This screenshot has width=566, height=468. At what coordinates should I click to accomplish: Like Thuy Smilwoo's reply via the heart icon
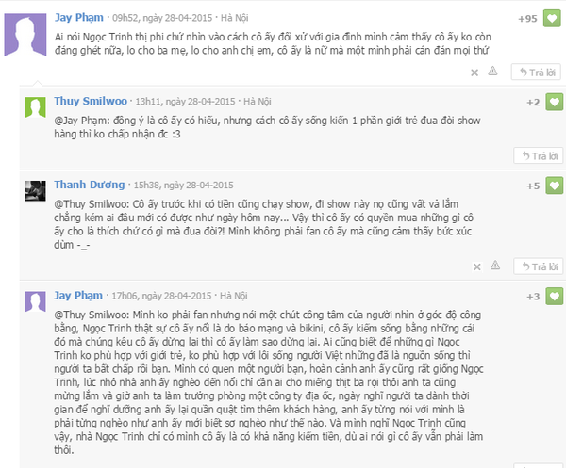[554, 102]
